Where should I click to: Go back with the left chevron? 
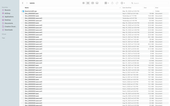[23, 3]
